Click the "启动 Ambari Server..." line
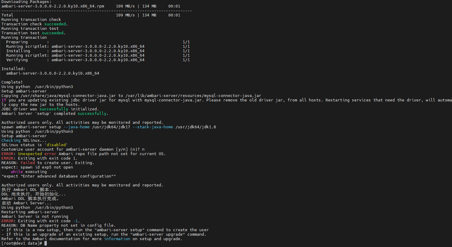452x247 pixels. click(x=26, y=203)
